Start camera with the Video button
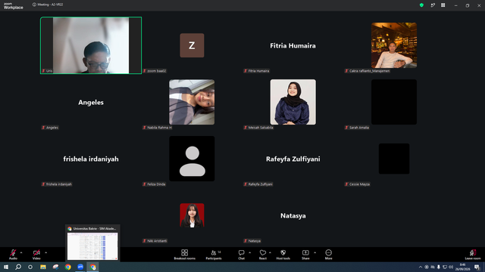485x272 pixels. (36, 254)
